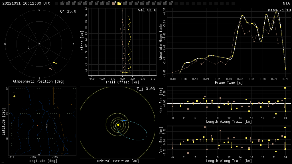Select the gray station 20 box
The width and height of the screenshot is (292, 164).
coord(171,3)
